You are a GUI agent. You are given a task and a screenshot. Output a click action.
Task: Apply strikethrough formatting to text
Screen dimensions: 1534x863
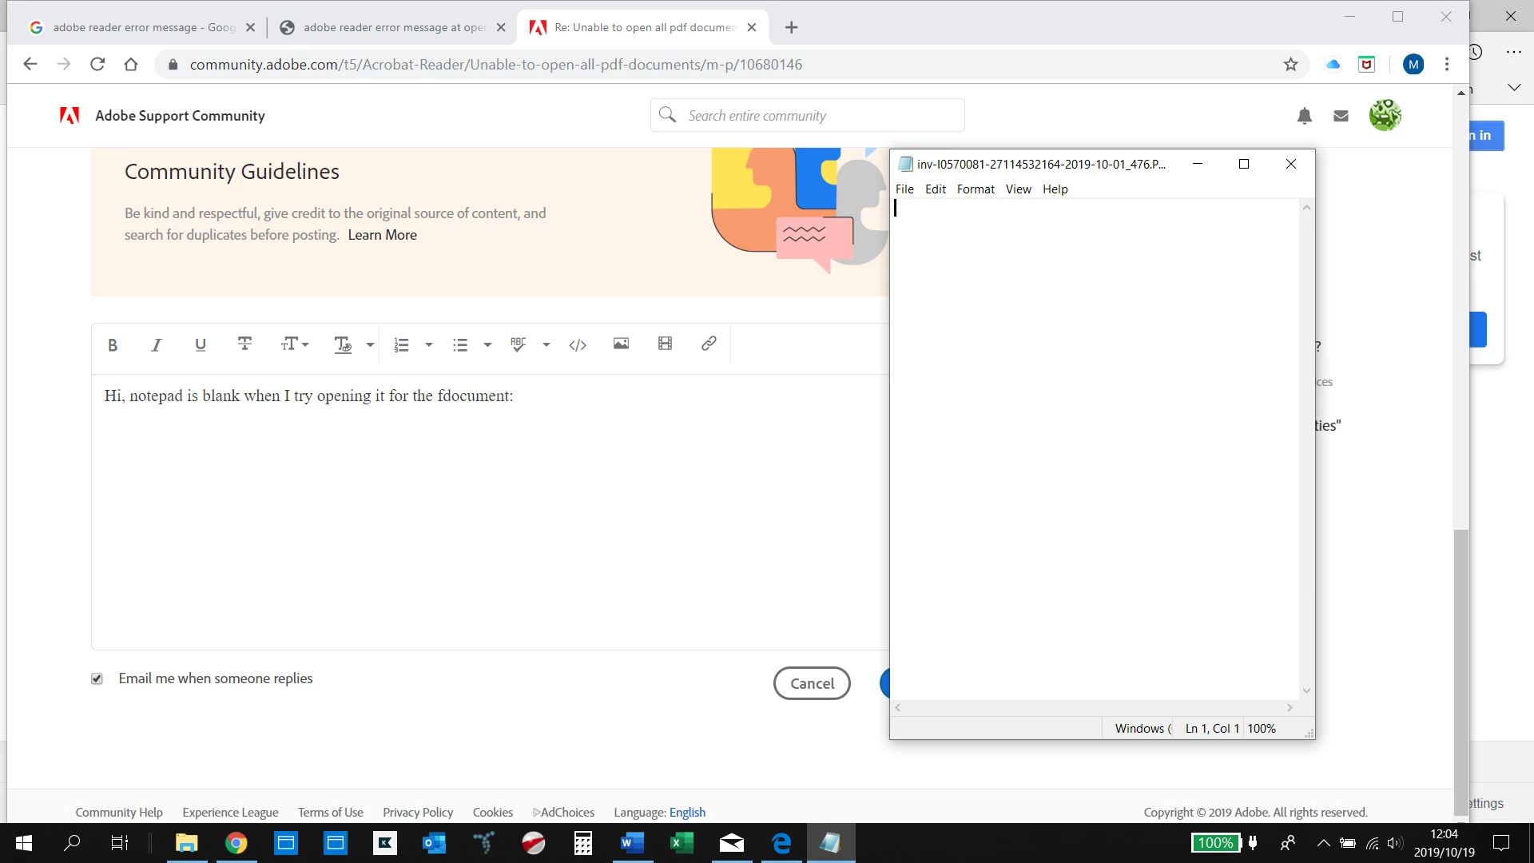click(244, 344)
